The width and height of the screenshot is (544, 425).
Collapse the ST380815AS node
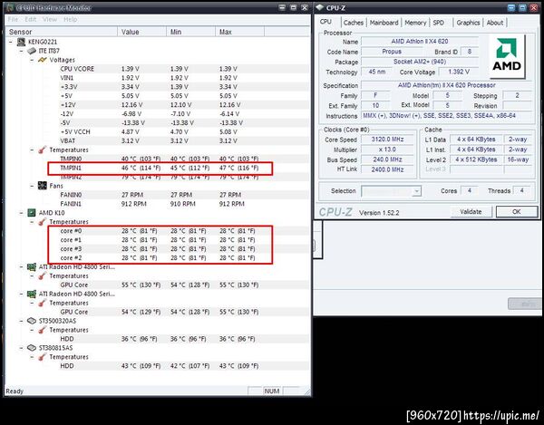(21, 348)
